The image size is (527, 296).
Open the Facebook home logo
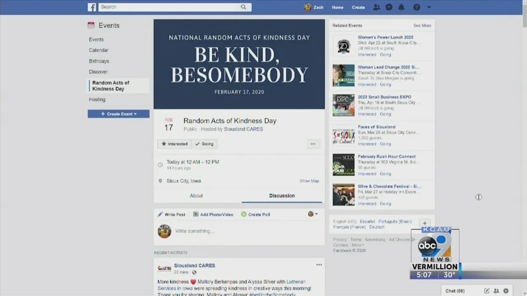tap(92, 7)
